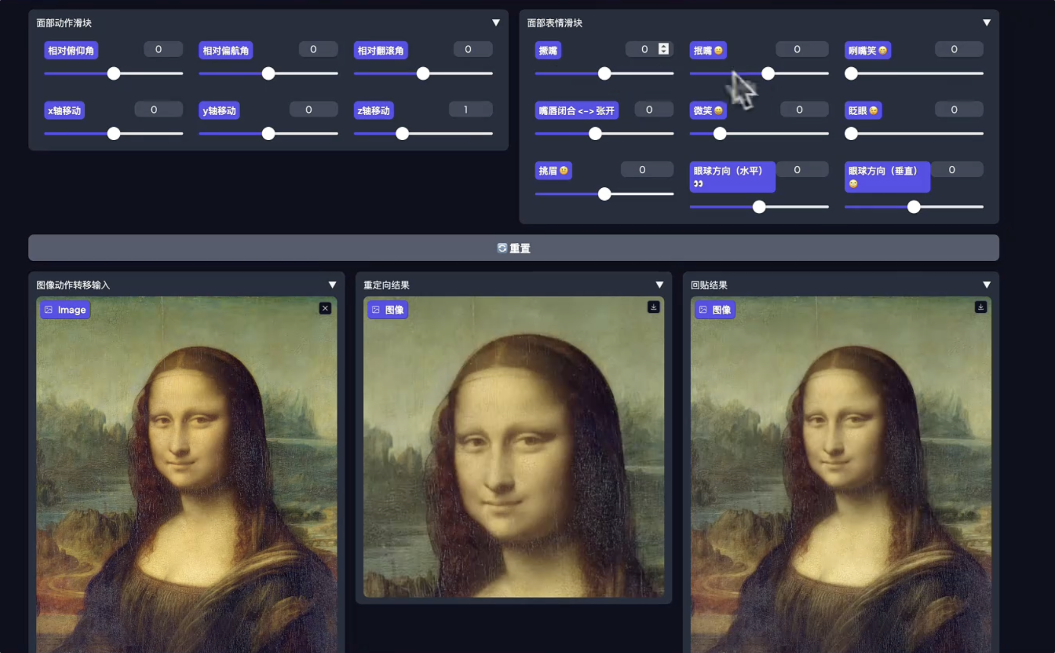1055x653 pixels.
Task: Collapse the 重定向结果 panel arrow
Action: coord(659,285)
